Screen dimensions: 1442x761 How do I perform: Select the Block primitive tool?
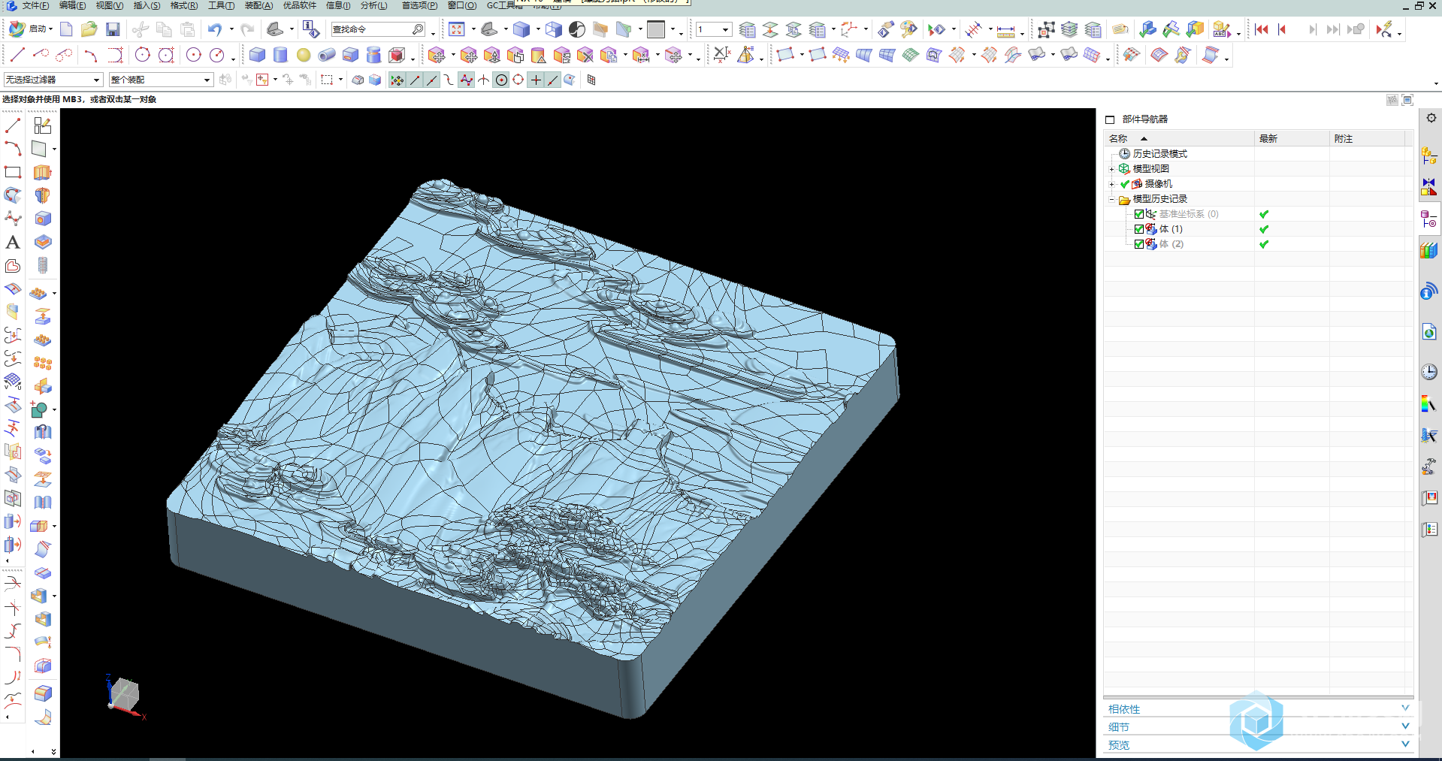tap(257, 55)
